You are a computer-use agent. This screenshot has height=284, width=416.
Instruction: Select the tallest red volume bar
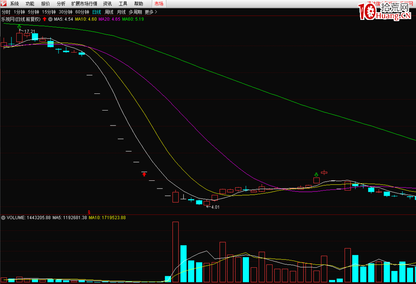(175, 252)
